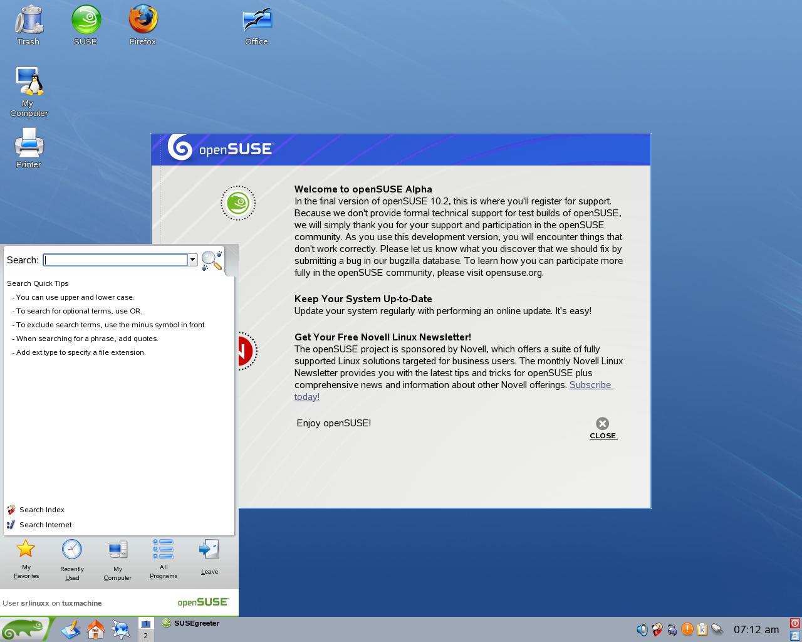Click the openSUSE logo in the menu footer
Image resolution: width=802 pixels, height=642 pixels.
tap(203, 602)
